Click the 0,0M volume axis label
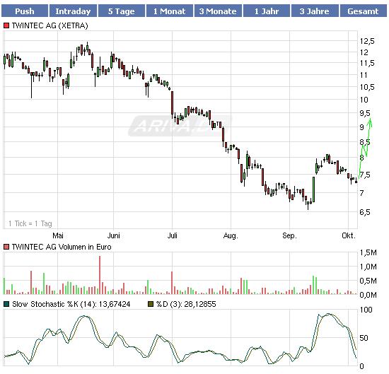Image resolution: width=389 pixels, height=374 pixels. click(368, 295)
